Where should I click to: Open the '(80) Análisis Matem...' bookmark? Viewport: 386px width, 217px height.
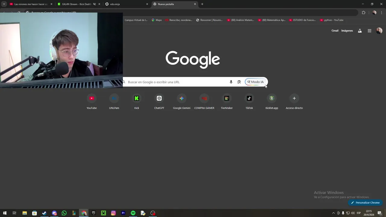point(241,20)
